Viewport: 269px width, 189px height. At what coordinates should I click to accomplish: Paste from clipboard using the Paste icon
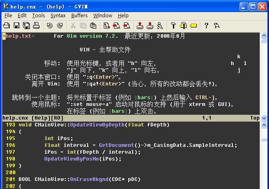tap(93, 26)
